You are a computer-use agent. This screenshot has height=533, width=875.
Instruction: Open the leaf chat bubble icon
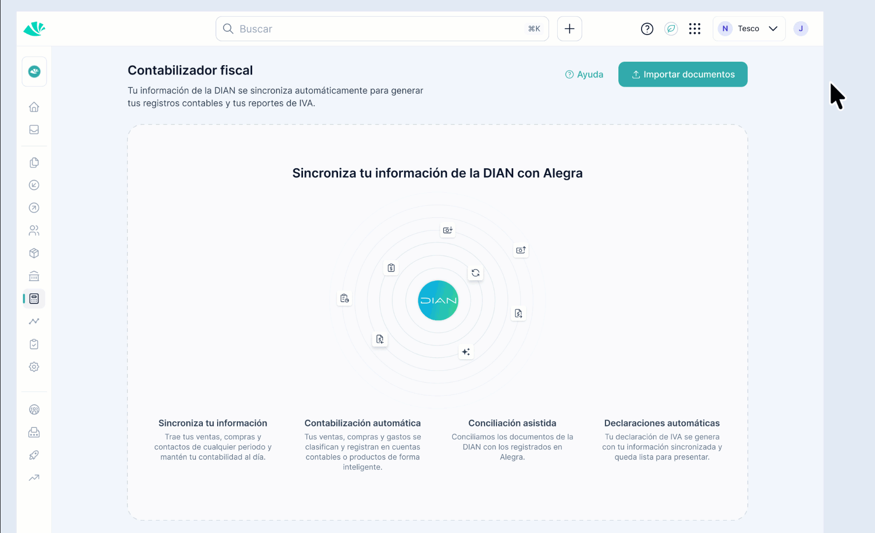tap(671, 29)
